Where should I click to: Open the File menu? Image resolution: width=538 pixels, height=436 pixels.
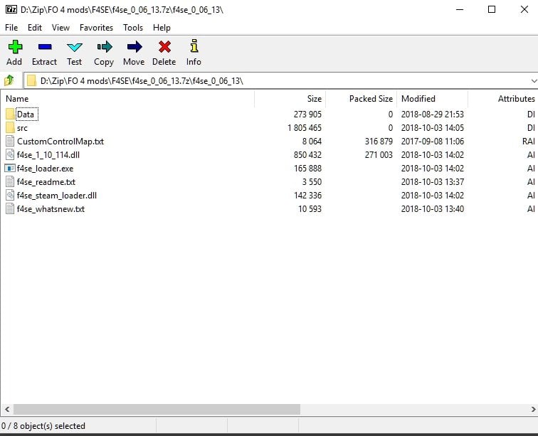pos(11,28)
